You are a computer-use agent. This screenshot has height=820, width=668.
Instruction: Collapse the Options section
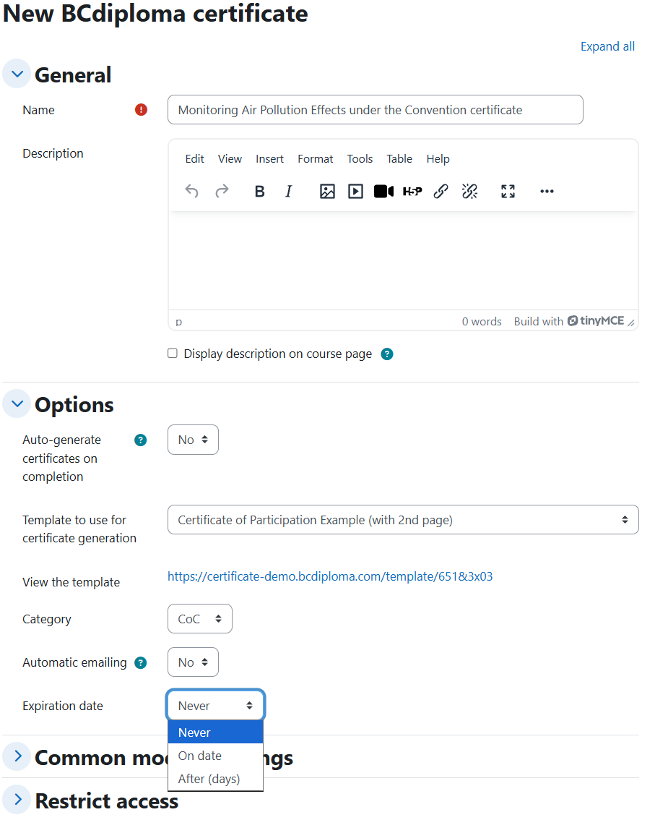click(17, 403)
